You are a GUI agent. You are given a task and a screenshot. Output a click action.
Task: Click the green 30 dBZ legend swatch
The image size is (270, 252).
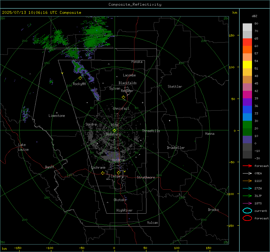247,124
